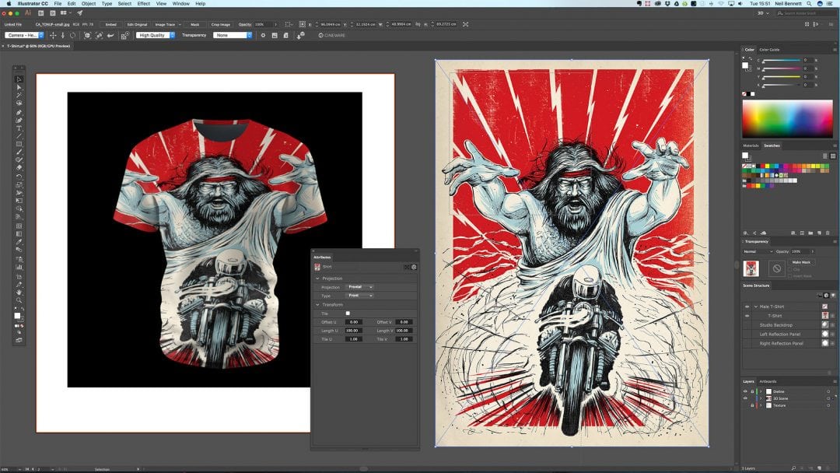Image resolution: width=840 pixels, height=473 pixels.
Task: Click the Shirt material thumbnail icon in Attributes
Action: [x=317, y=267]
